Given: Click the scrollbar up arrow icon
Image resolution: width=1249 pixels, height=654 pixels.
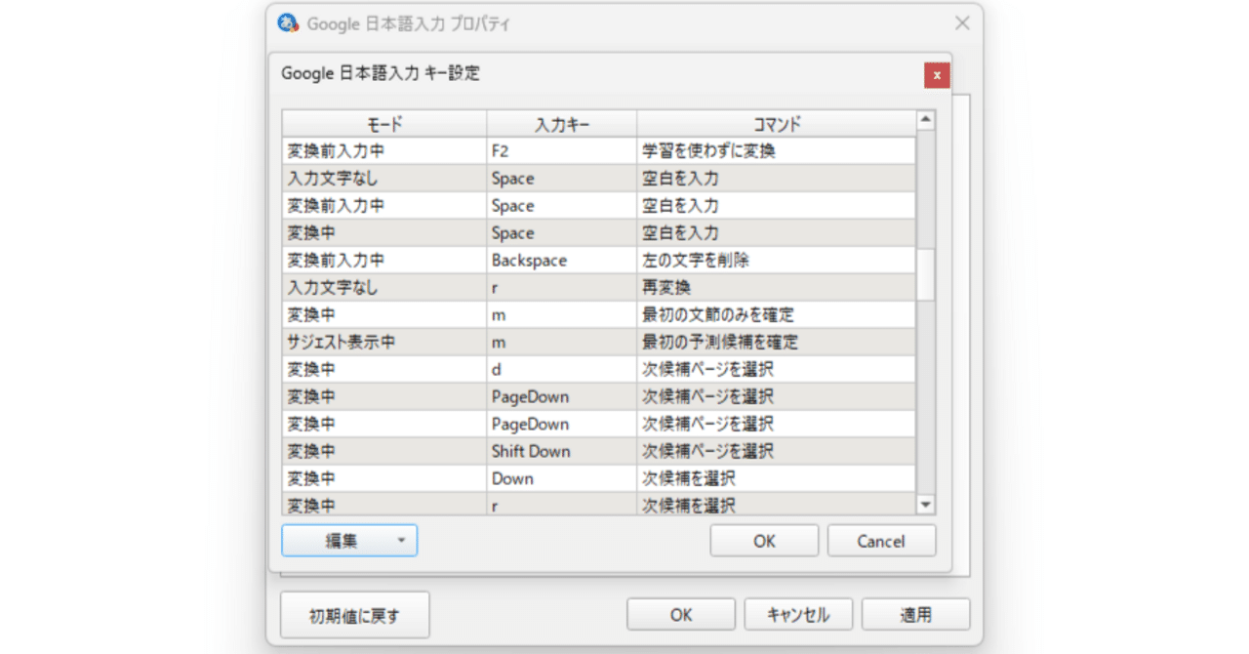Looking at the screenshot, I should click(x=925, y=119).
